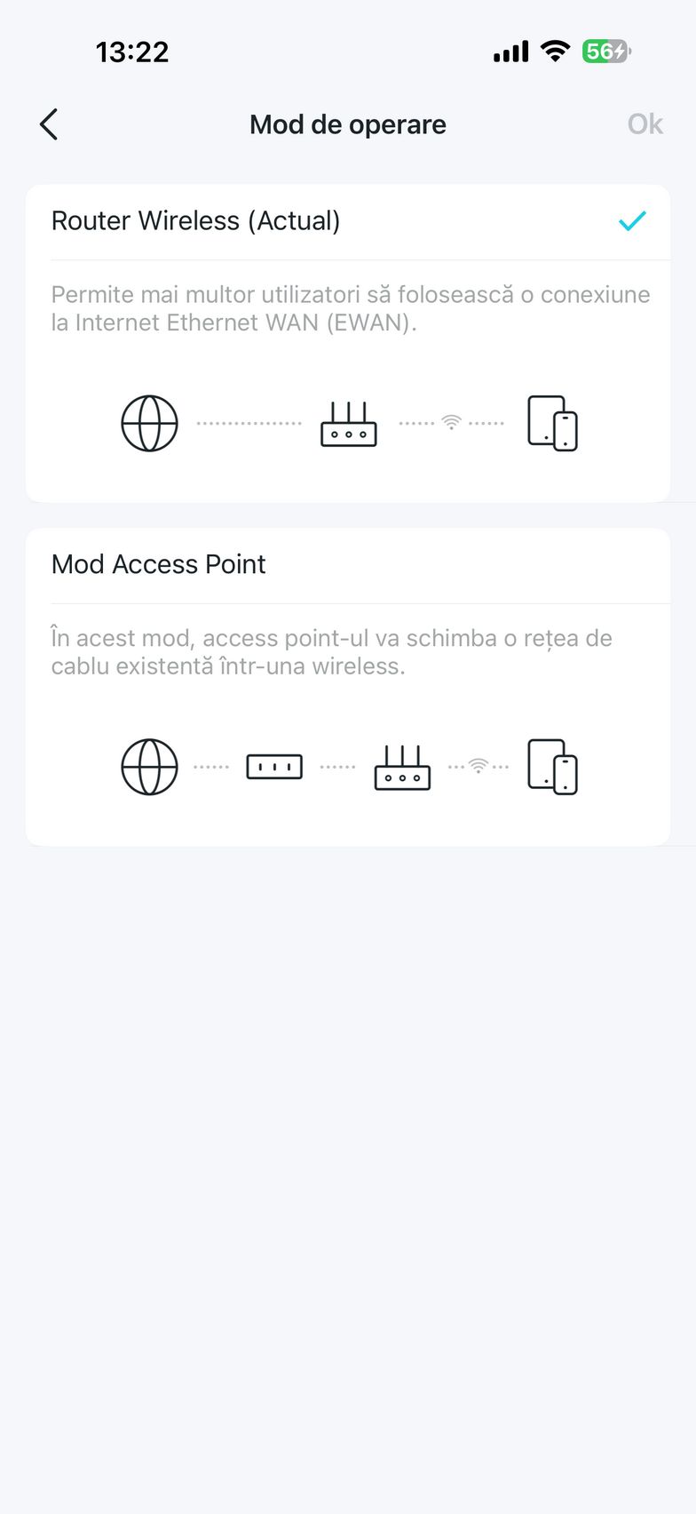Tap the router icon in Access Point diagram

click(402, 768)
